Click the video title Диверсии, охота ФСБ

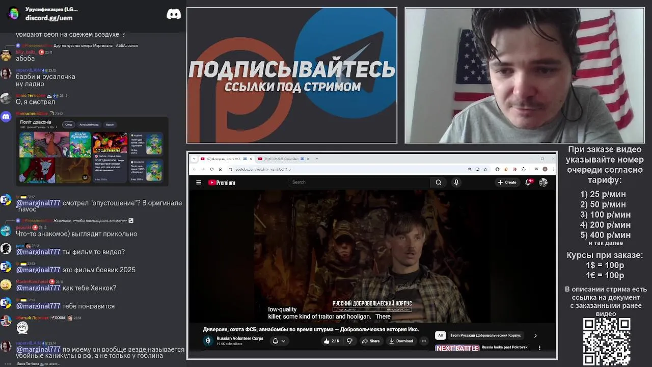[x=311, y=329]
